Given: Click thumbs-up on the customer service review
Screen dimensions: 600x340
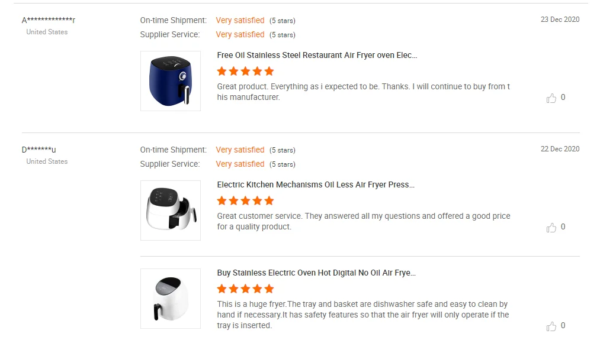Looking at the screenshot, I should (551, 227).
